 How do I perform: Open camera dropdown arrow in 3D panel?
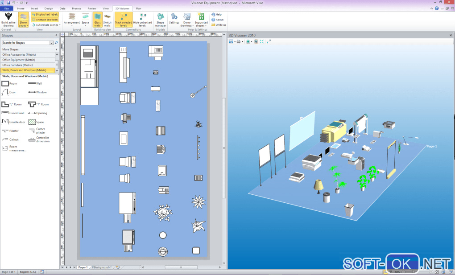coord(251,41)
